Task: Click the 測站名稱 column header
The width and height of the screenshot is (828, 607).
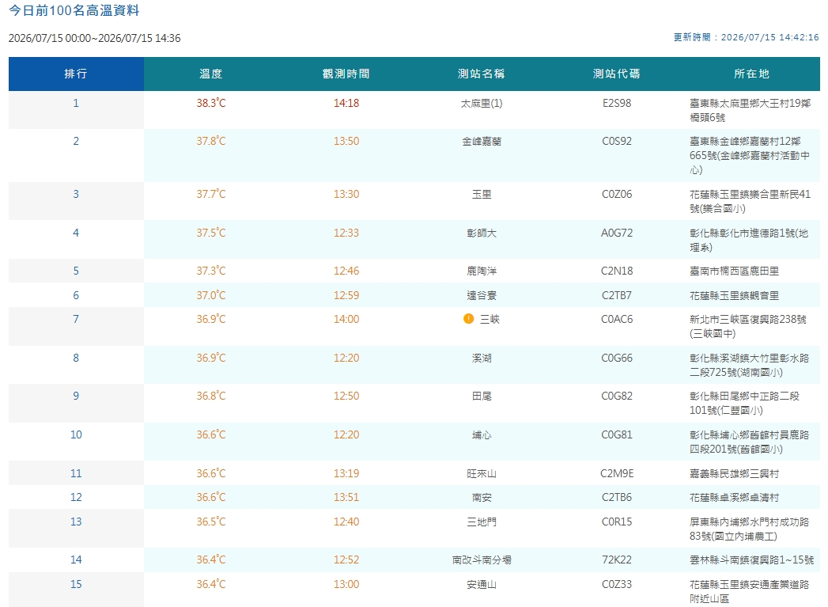Action: point(482,74)
